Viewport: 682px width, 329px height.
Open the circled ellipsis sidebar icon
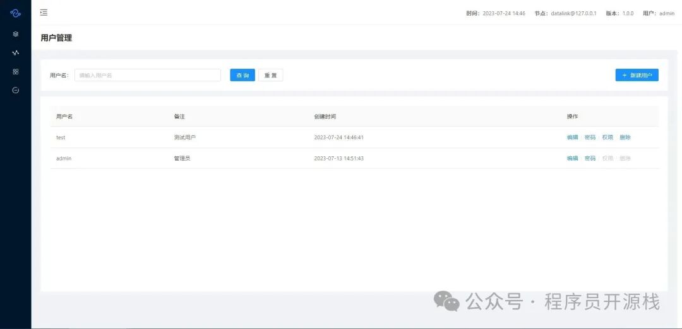coord(16,90)
